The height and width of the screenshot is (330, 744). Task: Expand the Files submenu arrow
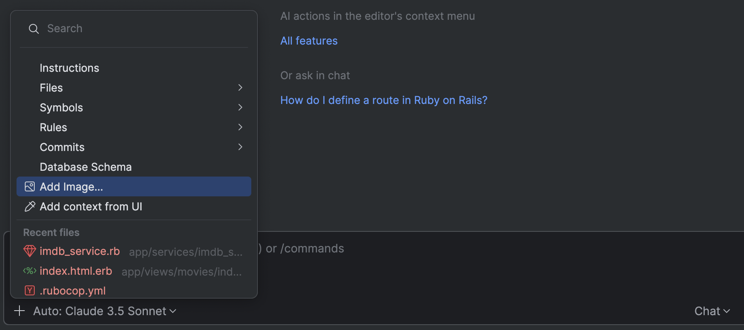click(240, 88)
